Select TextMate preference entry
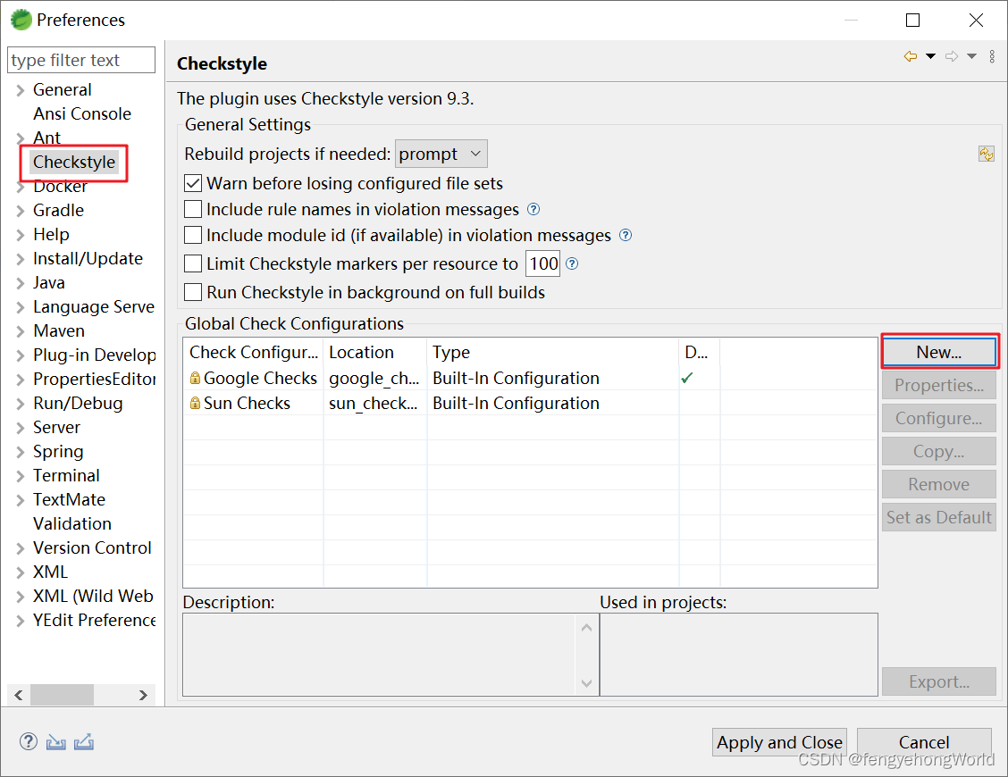Image resolution: width=1008 pixels, height=777 pixels. [x=69, y=499]
